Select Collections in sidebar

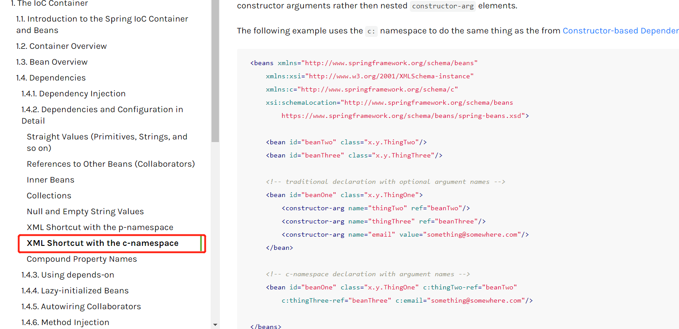(x=49, y=196)
